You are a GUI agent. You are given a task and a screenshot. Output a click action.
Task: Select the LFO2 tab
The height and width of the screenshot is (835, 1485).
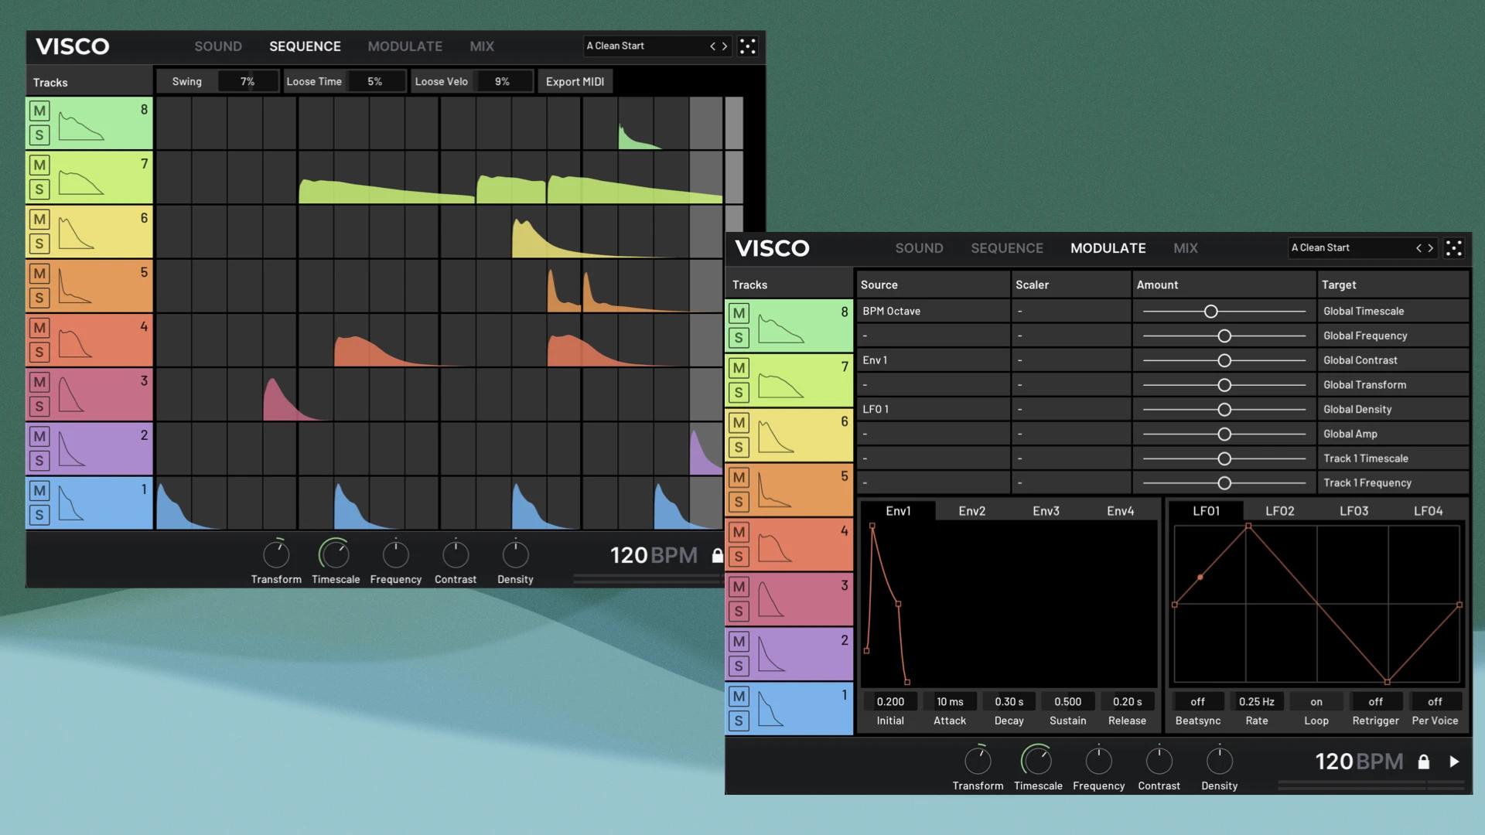(1279, 511)
